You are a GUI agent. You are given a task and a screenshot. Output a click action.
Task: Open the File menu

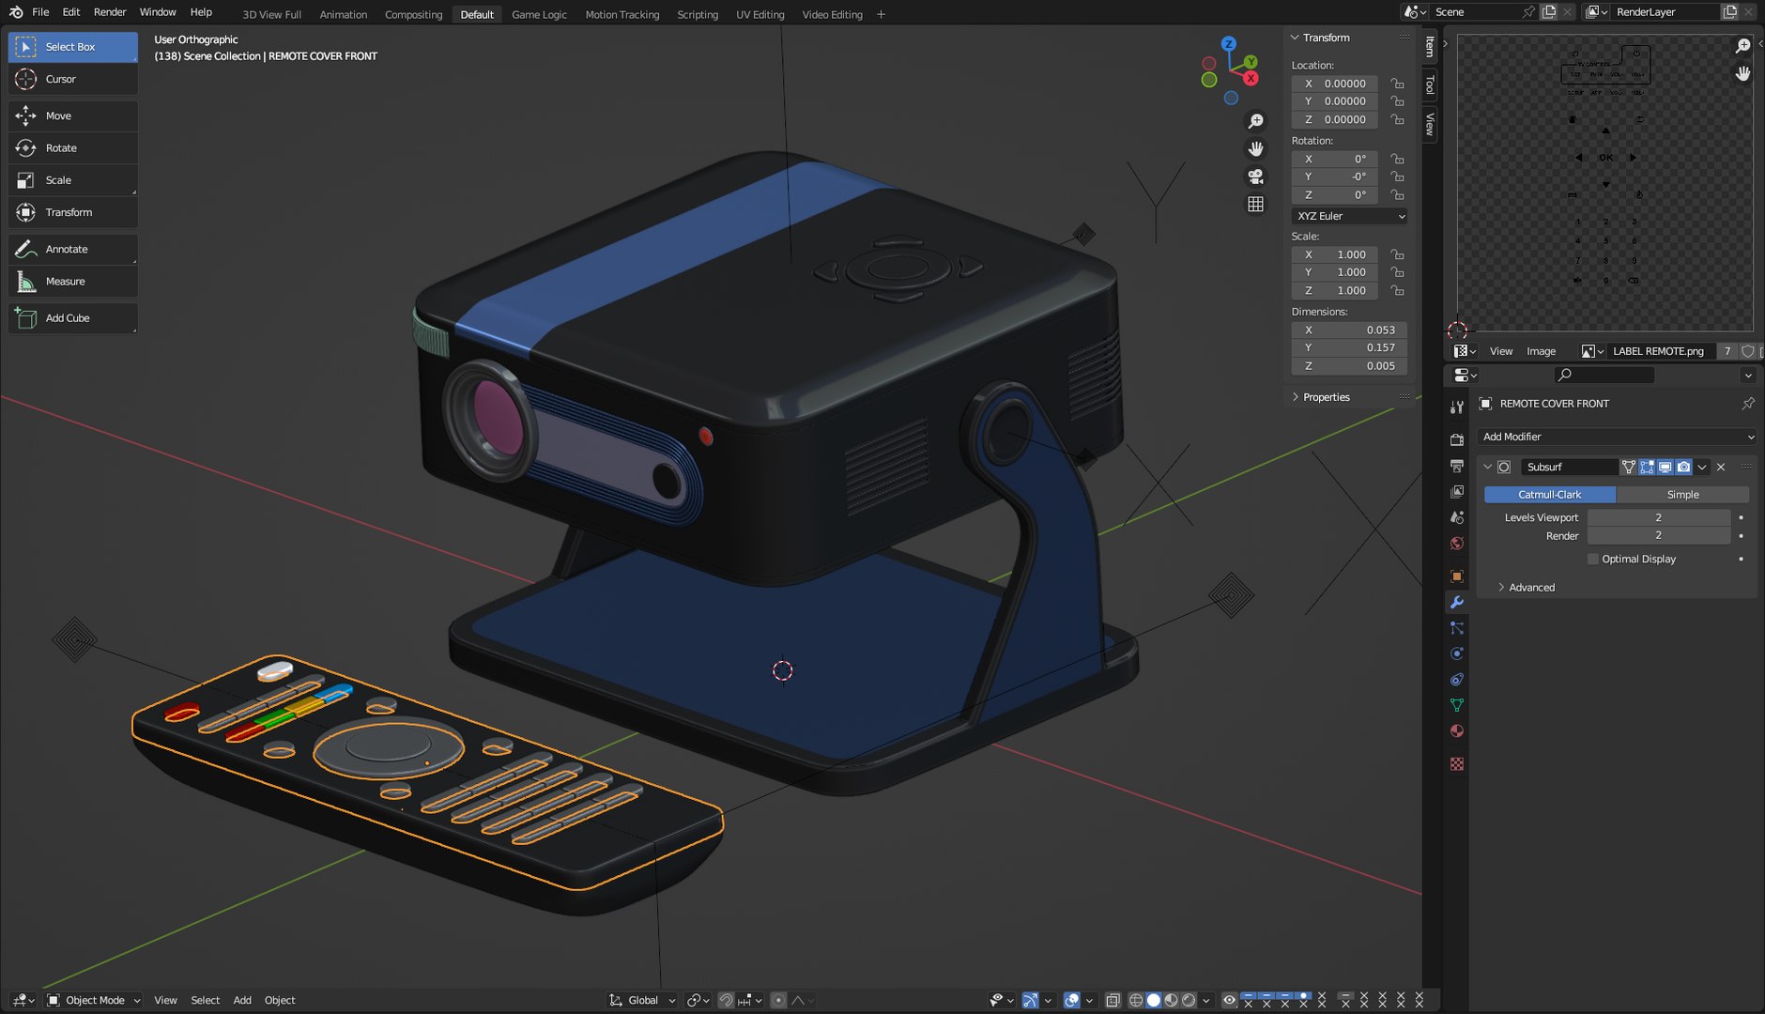pyautogui.click(x=40, y=12)
